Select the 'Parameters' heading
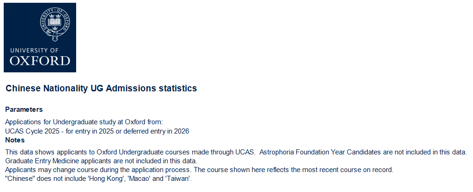 click(24, 109)
